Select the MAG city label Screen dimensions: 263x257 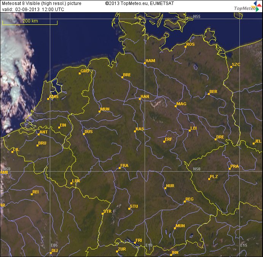coord(181,104)
